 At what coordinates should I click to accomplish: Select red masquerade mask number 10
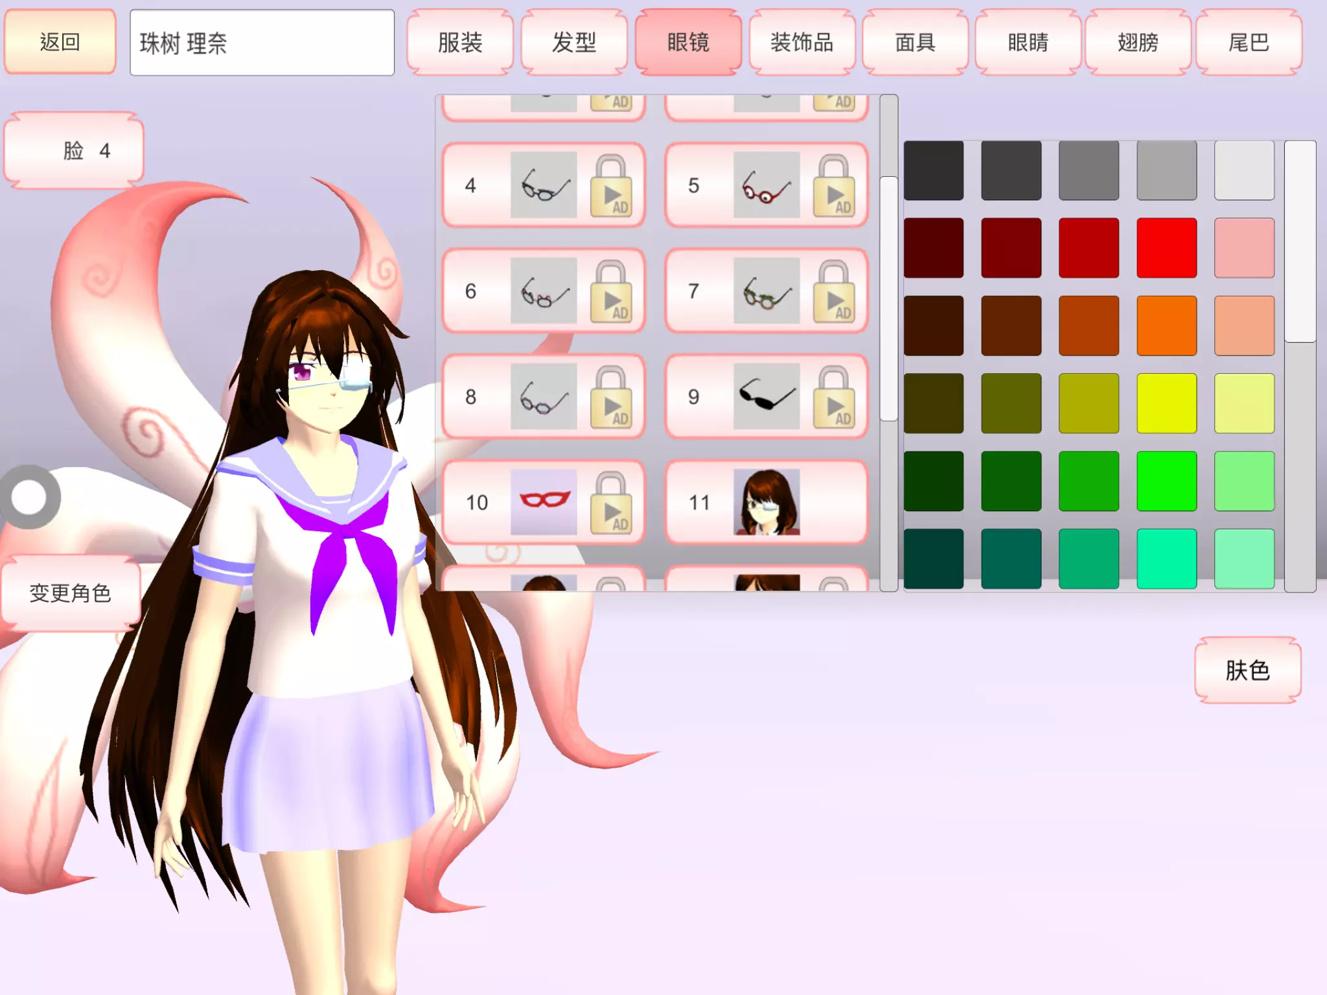click(543, 502)
